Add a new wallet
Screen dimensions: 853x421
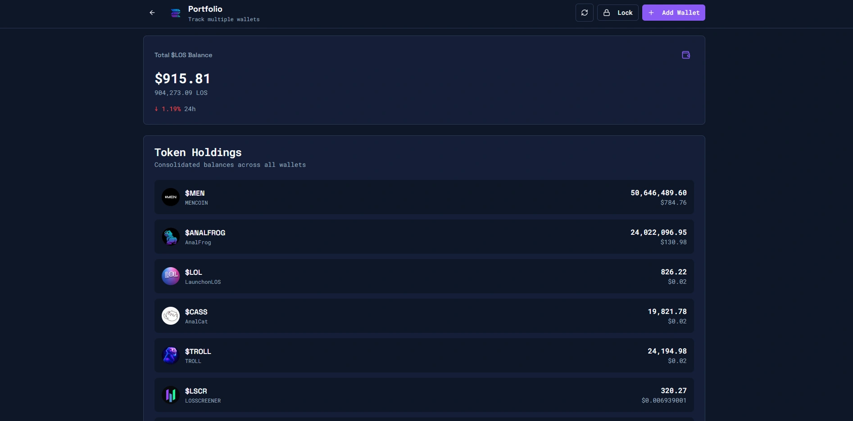(673, 13)
